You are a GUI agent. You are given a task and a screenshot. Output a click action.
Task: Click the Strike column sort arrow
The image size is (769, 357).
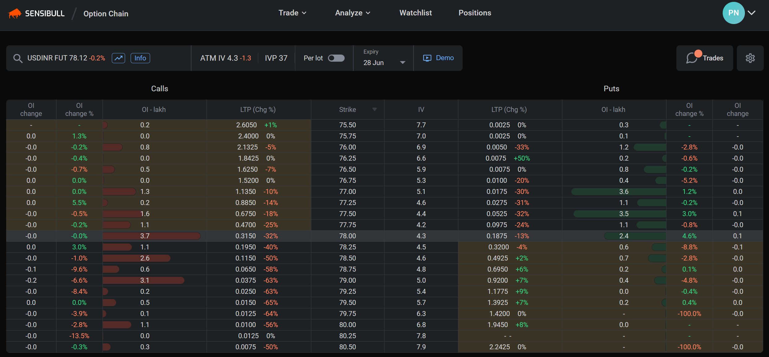coord(375,109)
